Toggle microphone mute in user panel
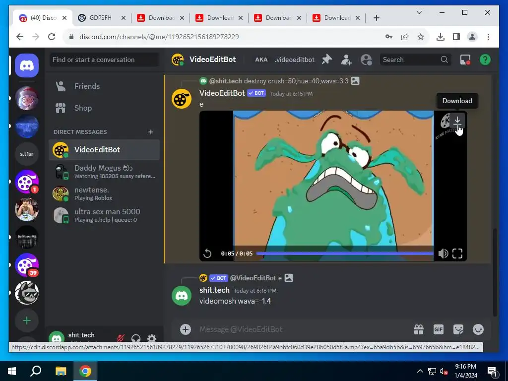The height and width of the screenshot is (381, 508). pyautogui.click(x=120, y=338)
